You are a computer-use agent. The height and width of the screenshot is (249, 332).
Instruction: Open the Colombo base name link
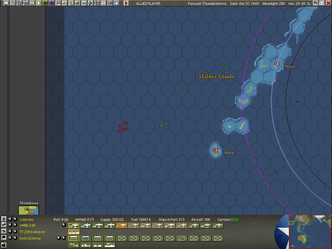click(27, 219)
